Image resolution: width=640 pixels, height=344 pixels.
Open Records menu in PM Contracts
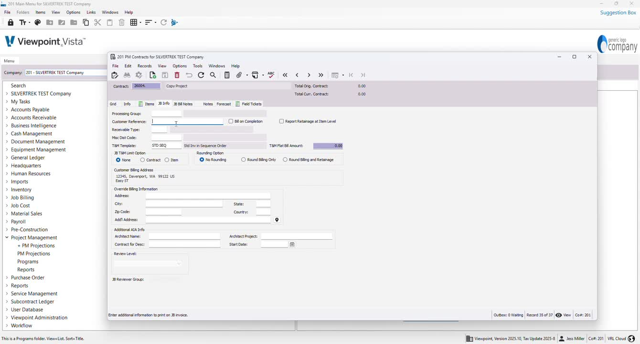tap(145, 66)
